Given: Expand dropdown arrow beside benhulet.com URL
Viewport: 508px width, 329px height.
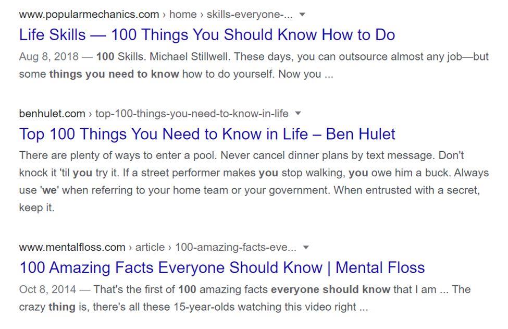Looking at the screenshot, I should click(298, 114).
